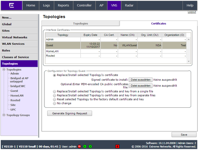Select Routed in the Topologies tree
The image size is (198, 150).
pos(15,100)
